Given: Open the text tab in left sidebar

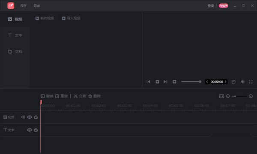Looking at the screenshot, I should click(x=15, y=35).
